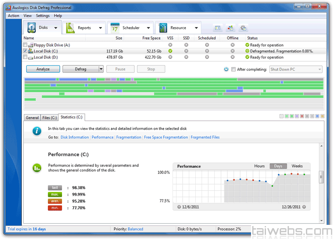Click the Analyze button
This screenshot has height=239, width=333.
click(43, 69)
